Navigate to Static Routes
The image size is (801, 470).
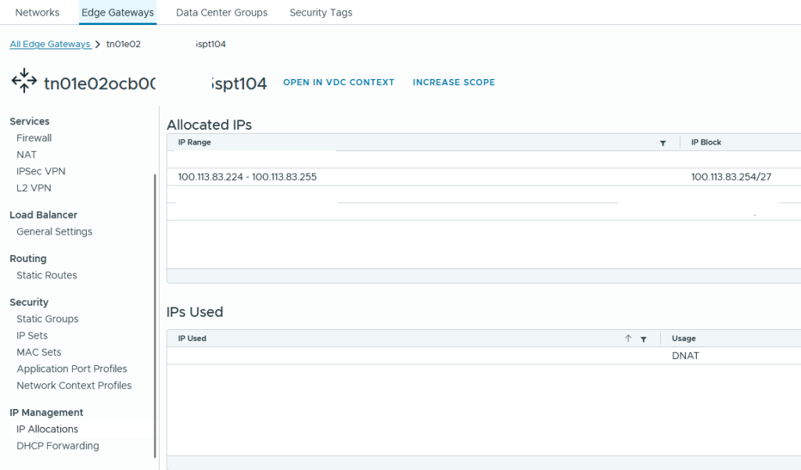click(47, 275)
